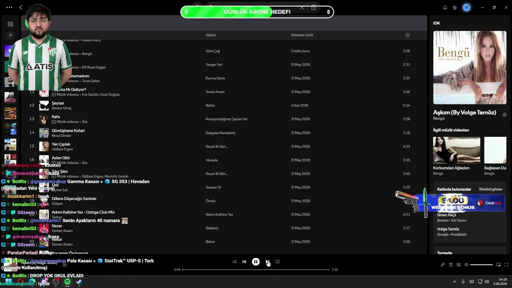Skip to the previous track
Image resolution: width=512 pixels, height=288 pixels.
tap(244, 262)
